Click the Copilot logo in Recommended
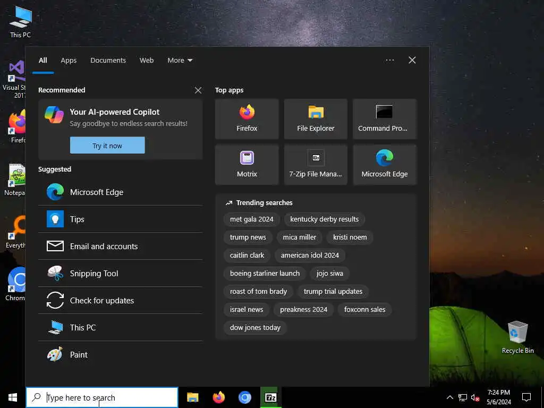The image size is (544, 408). tap(54, 115)
